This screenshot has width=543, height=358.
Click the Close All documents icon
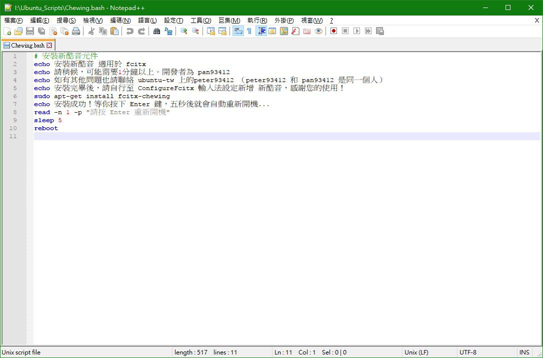[64, 31]
